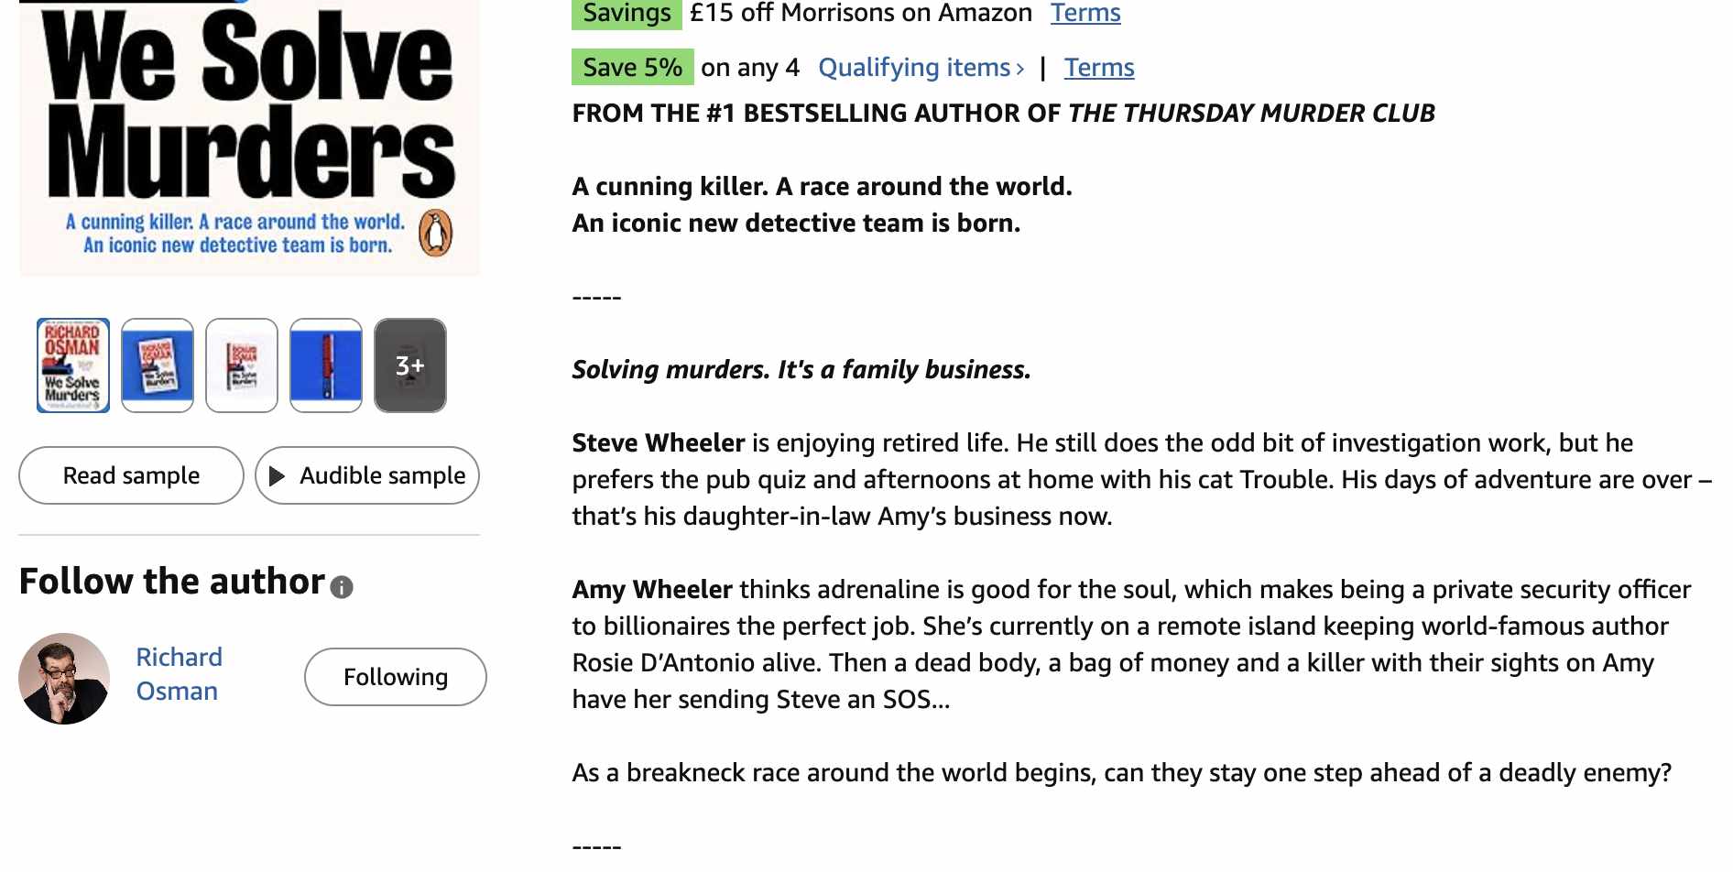Select the first book cover thumbnail
The image size is (1733, 872).
pos(73,365)
